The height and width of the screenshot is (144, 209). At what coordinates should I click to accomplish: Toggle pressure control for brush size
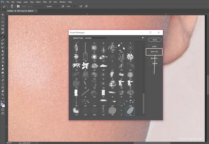86,6
